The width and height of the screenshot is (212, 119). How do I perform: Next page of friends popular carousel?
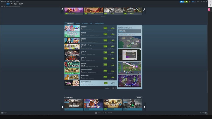(x=144, y=107)
